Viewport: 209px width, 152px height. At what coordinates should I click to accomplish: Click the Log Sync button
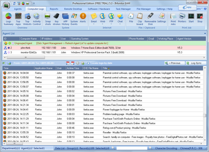coord(196,63)
